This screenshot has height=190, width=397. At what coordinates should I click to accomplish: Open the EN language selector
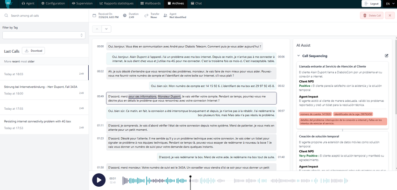click(389, 4)
